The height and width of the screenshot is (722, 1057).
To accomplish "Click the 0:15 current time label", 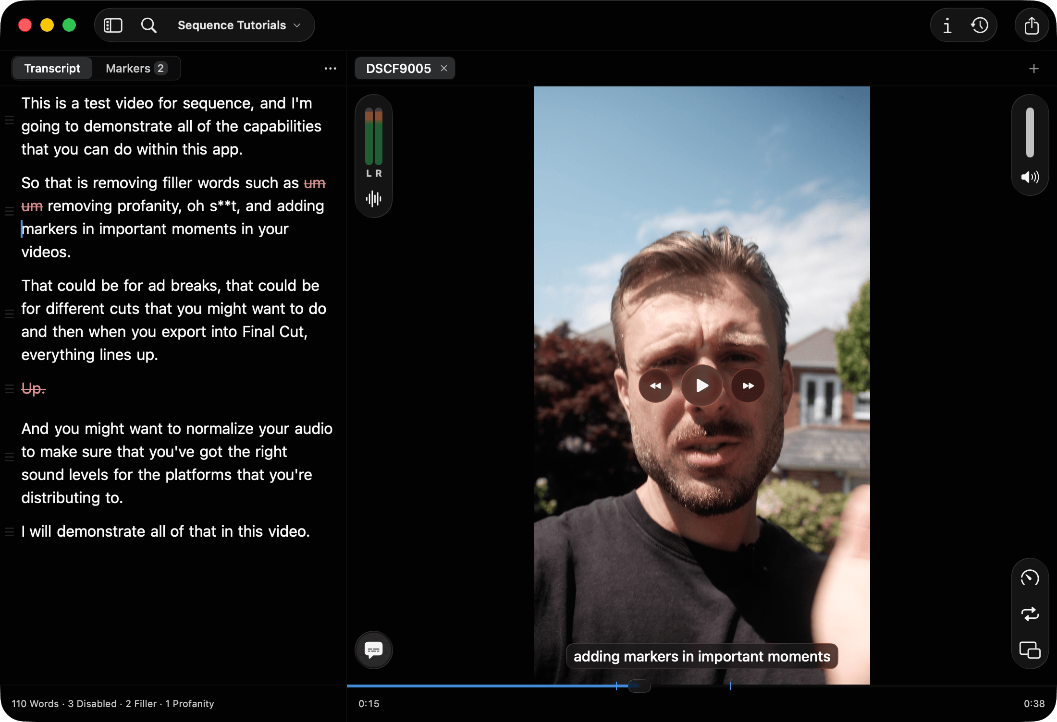I will click(369, 704).
